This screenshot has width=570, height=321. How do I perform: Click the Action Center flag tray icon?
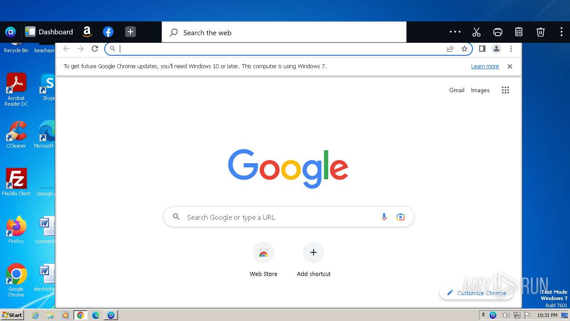click(528, 315)
